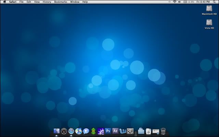This screenshot has height=137, width=219.
Task: Click the (1:35) battery time remaining
Action: [x=191, y=2]
